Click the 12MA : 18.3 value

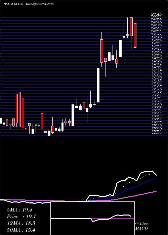[21, 223]
